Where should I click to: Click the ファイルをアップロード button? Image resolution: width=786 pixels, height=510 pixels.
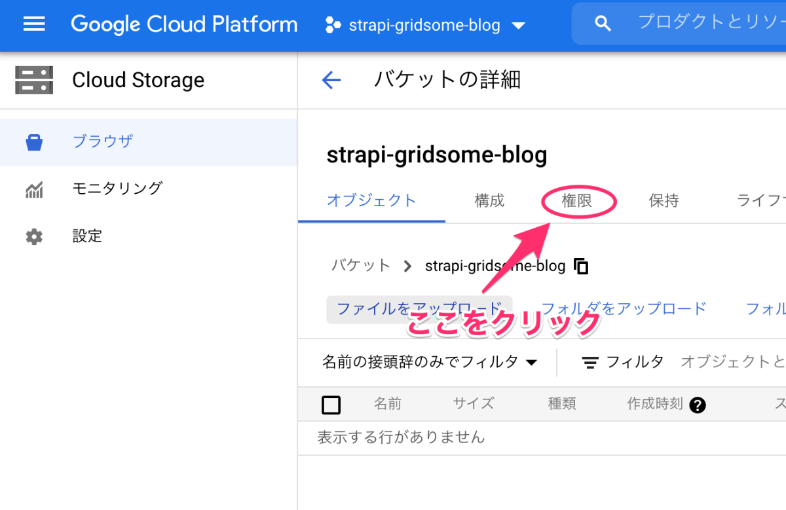click(x=419, y=309)
